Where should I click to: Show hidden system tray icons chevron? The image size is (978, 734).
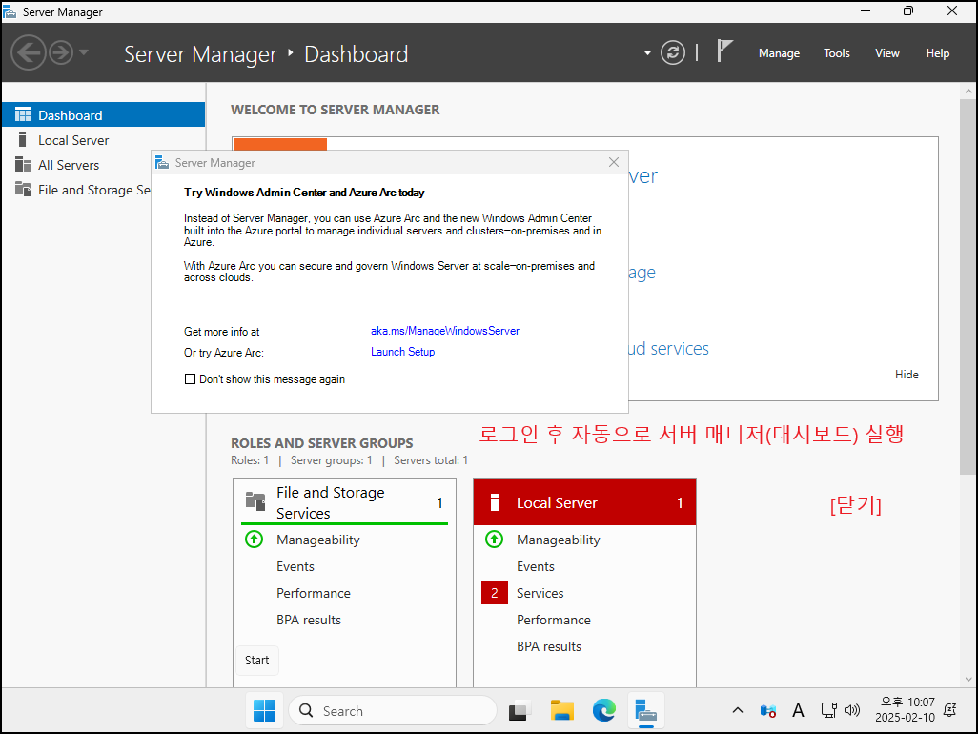coord(737,710)
